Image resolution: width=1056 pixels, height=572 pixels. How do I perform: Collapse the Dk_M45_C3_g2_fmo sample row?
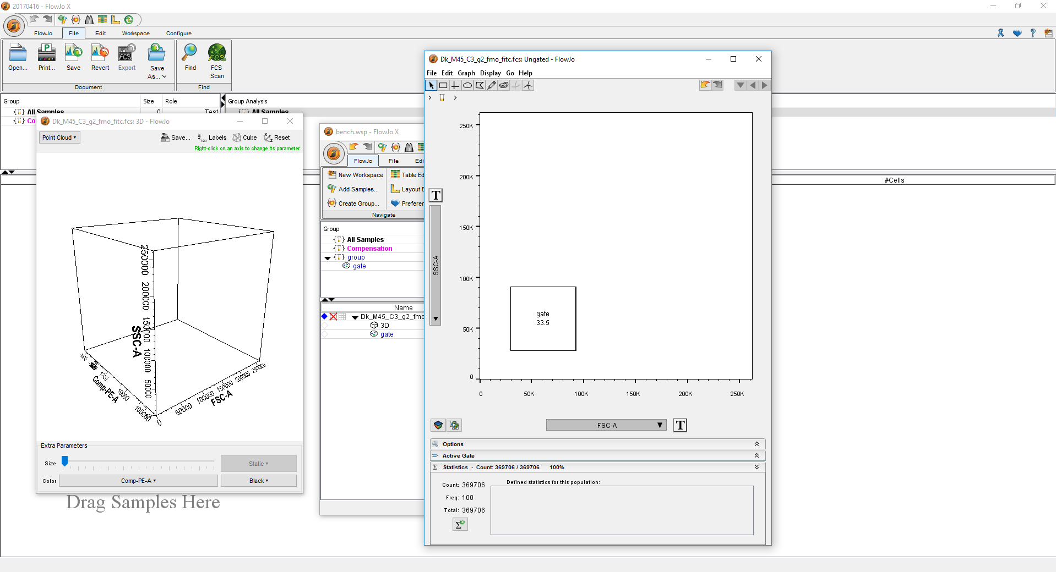coord(355,317)
